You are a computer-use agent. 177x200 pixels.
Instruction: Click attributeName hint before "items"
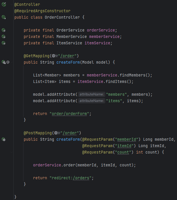tap(92, 101)
